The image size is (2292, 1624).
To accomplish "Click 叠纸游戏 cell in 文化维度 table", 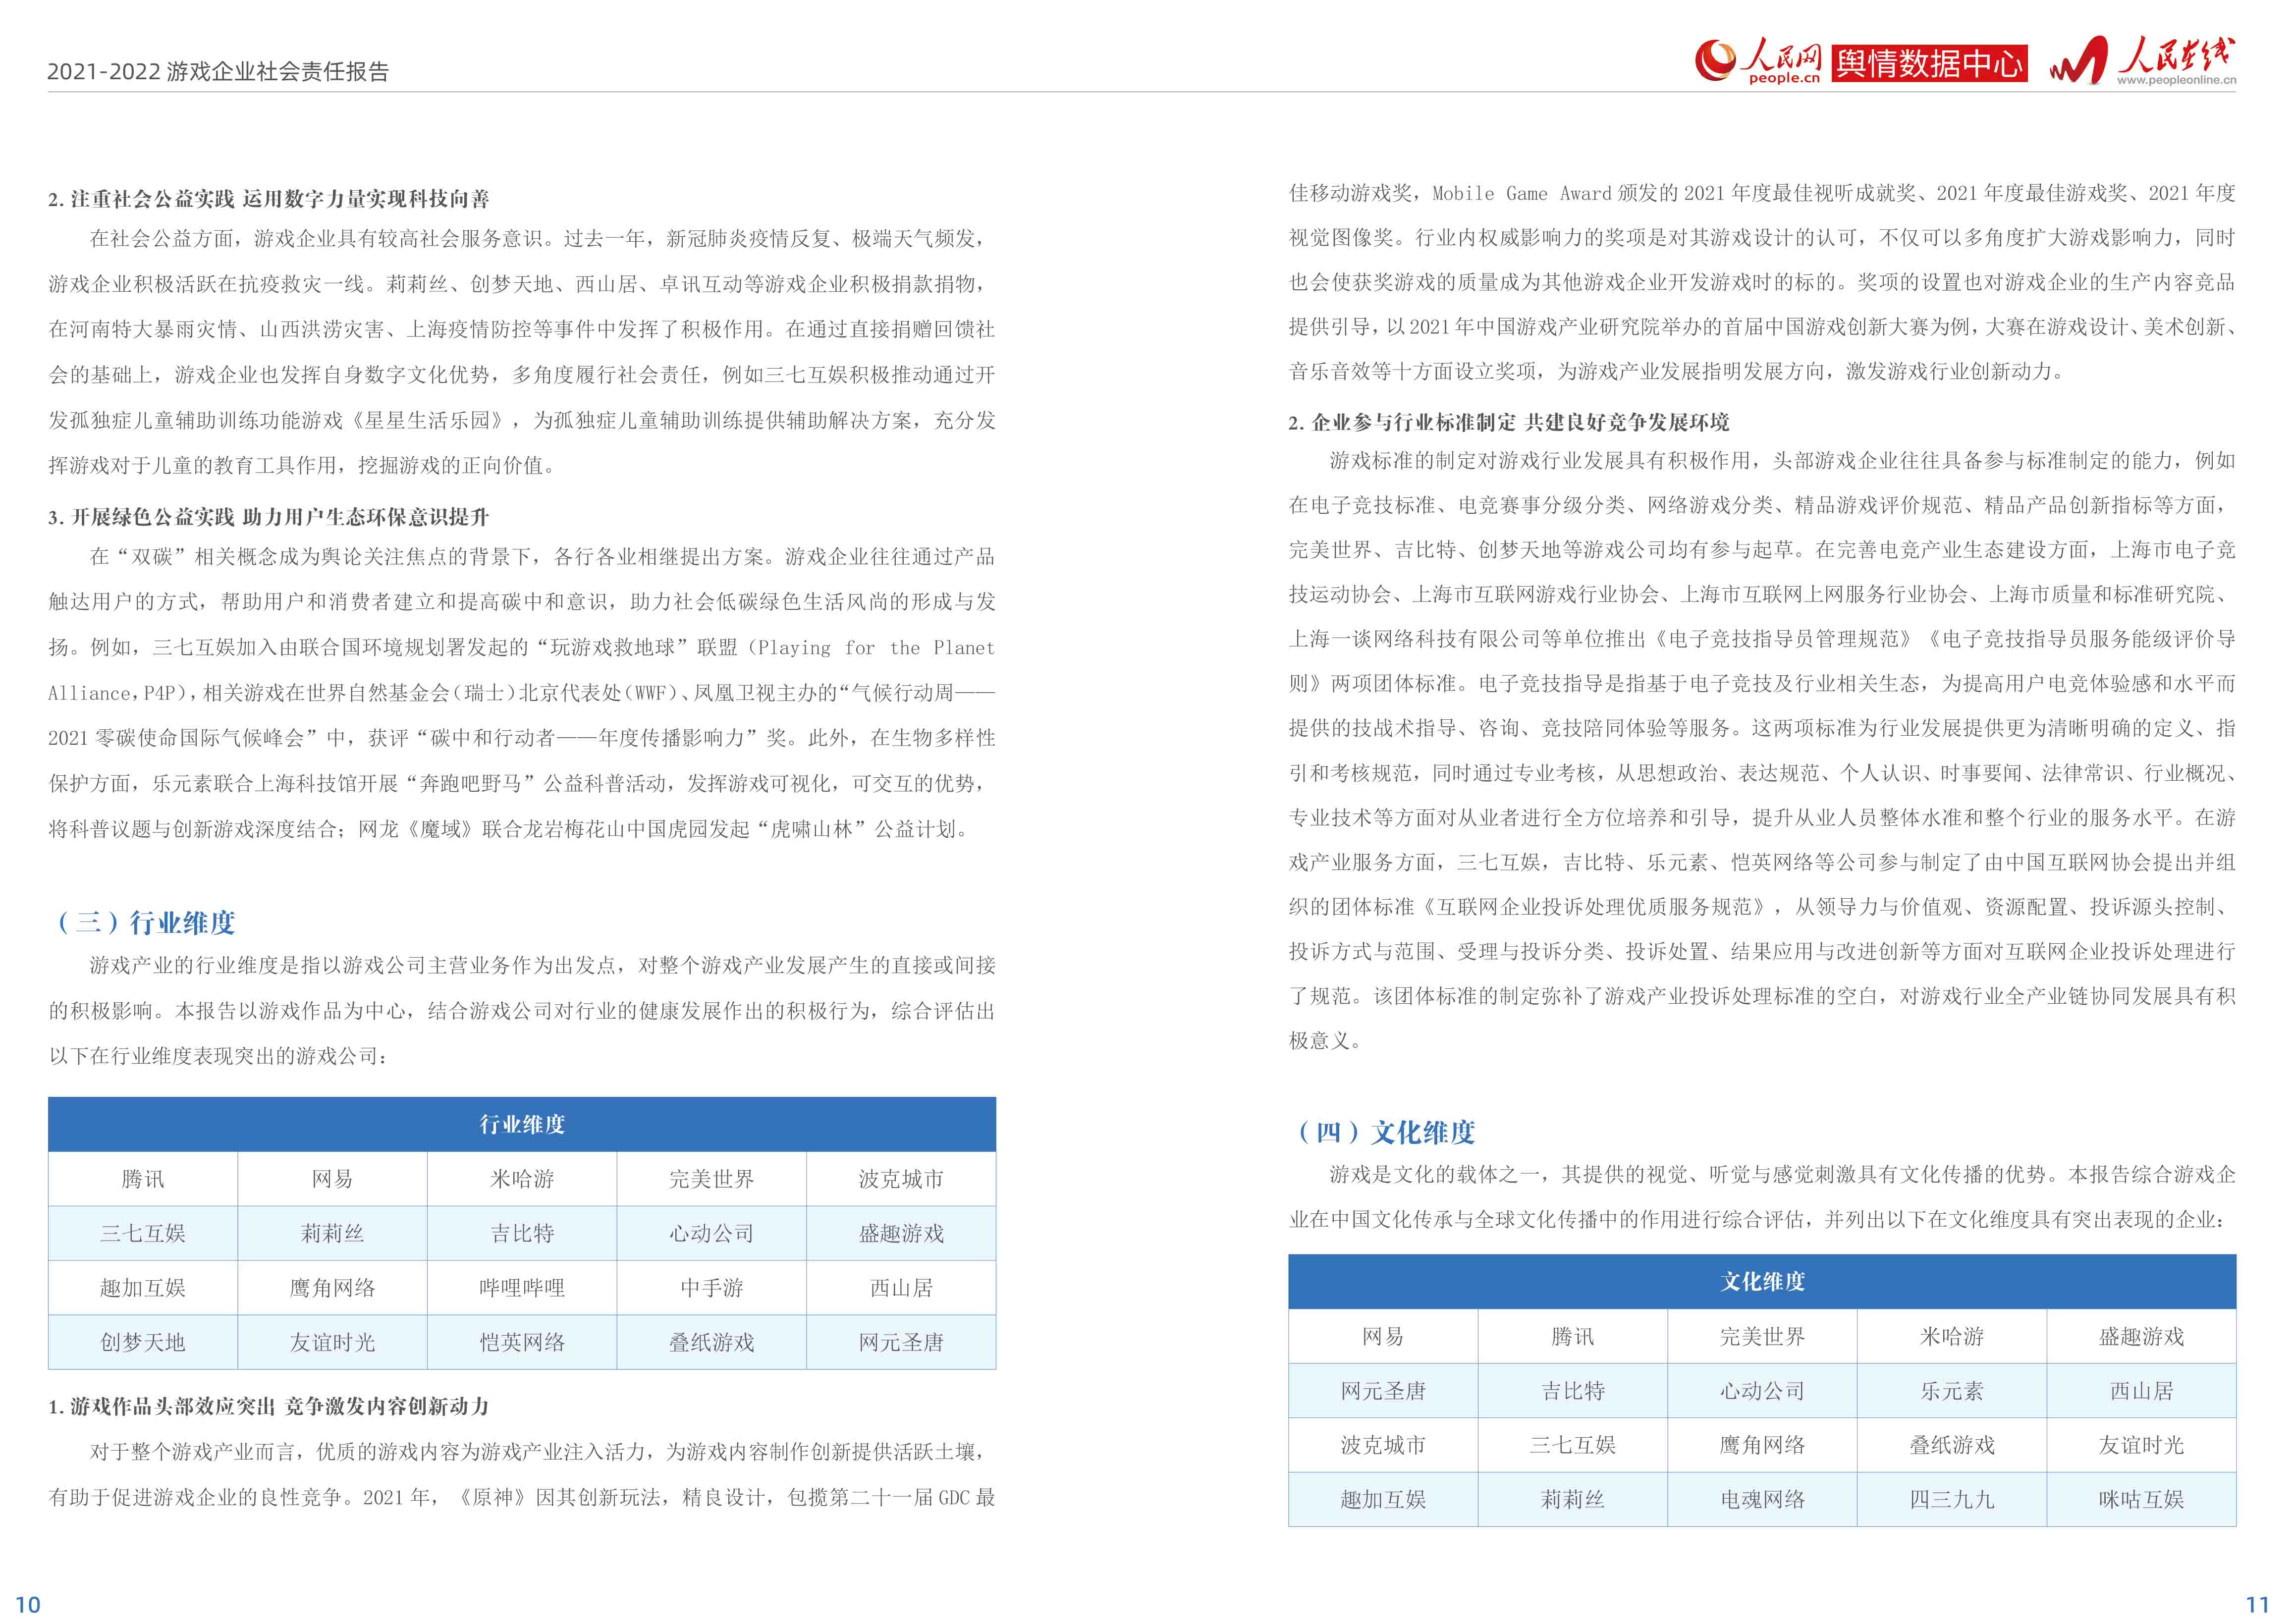I will 1952,1445.
